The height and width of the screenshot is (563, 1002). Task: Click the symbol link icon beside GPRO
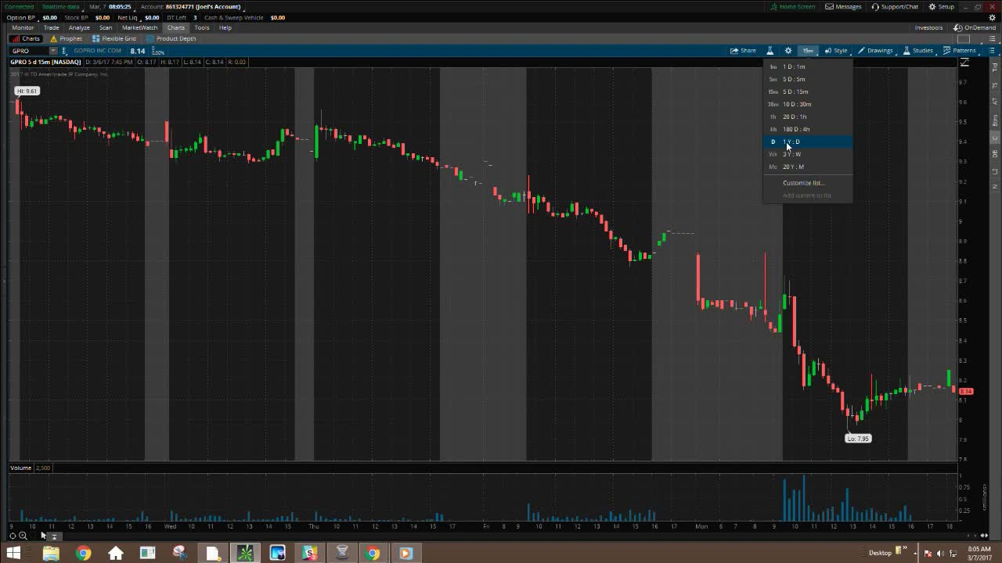tap(66, 51)
